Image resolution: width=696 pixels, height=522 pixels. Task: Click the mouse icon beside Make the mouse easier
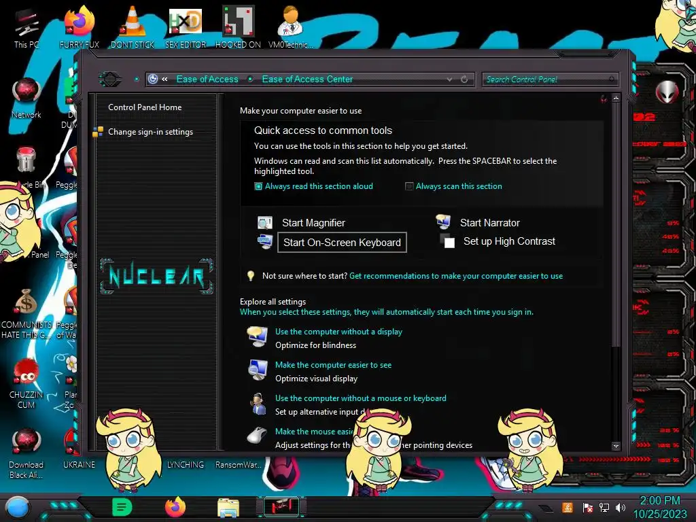256,436
